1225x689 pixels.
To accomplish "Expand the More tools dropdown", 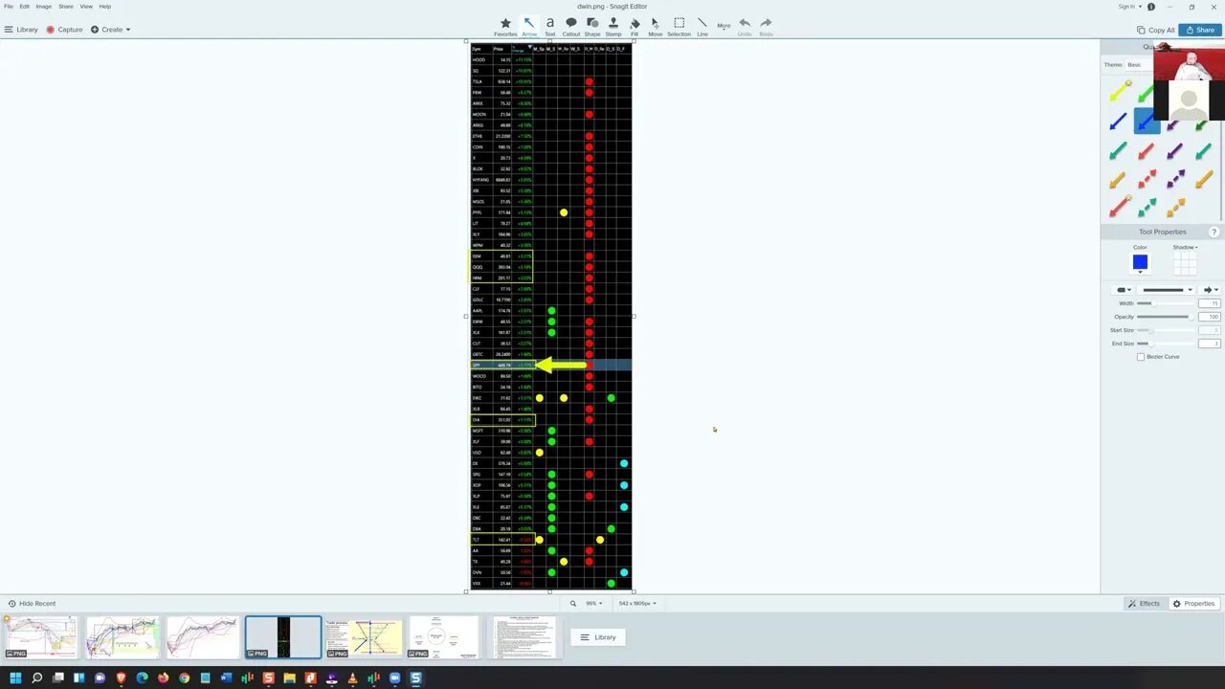I will coord(724,26).
